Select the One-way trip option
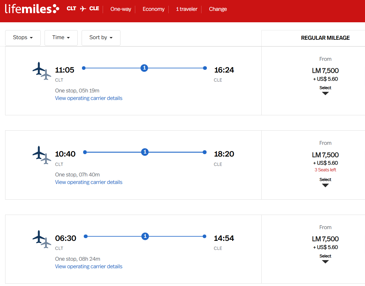This screenshot has height=286, width=365. point(120,9)
